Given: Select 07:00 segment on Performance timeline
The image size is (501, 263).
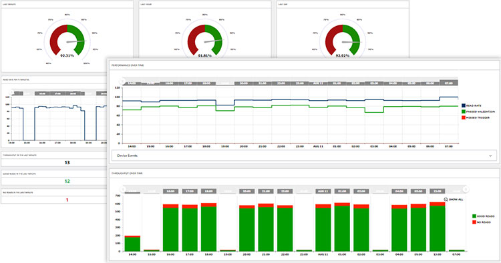Looking at the screenshot, I should pyautogui.click(x=449, y=83).
